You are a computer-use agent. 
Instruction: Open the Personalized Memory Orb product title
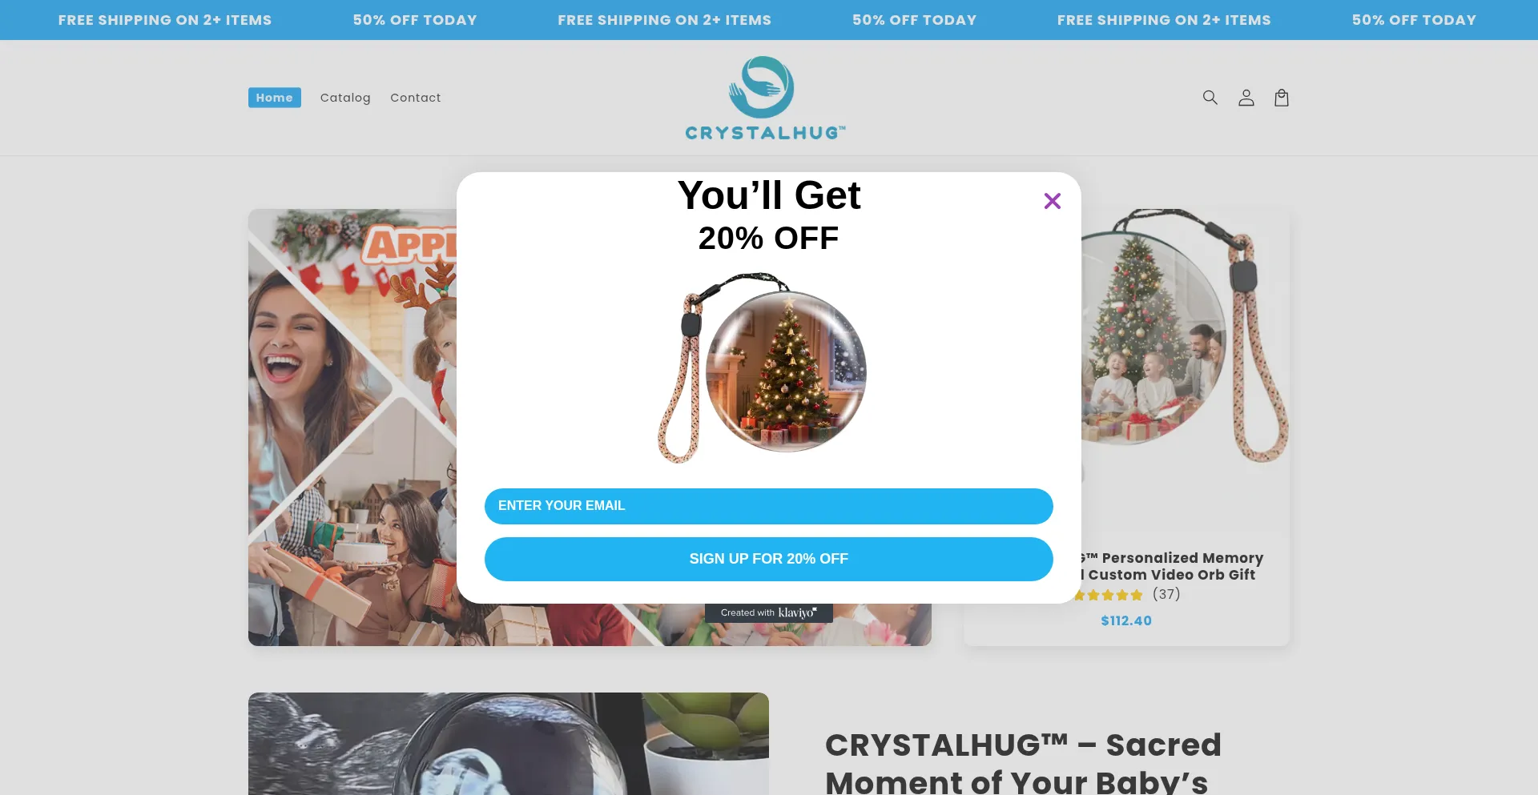point(1171,566)
